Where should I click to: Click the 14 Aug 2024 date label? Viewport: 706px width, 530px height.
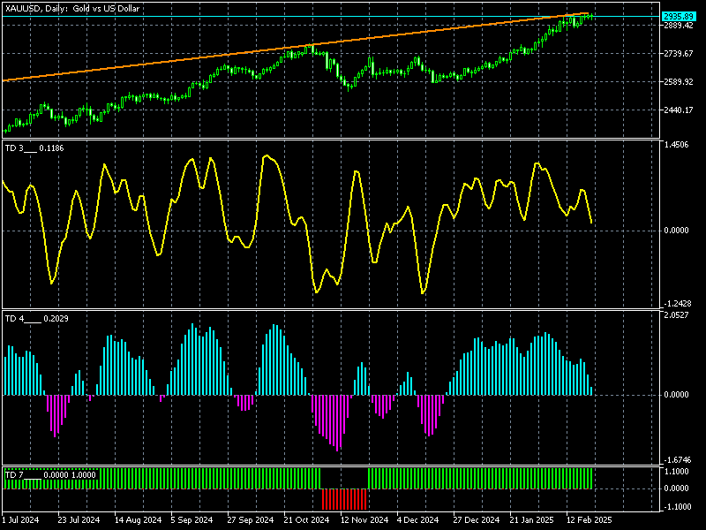[138, 520]
